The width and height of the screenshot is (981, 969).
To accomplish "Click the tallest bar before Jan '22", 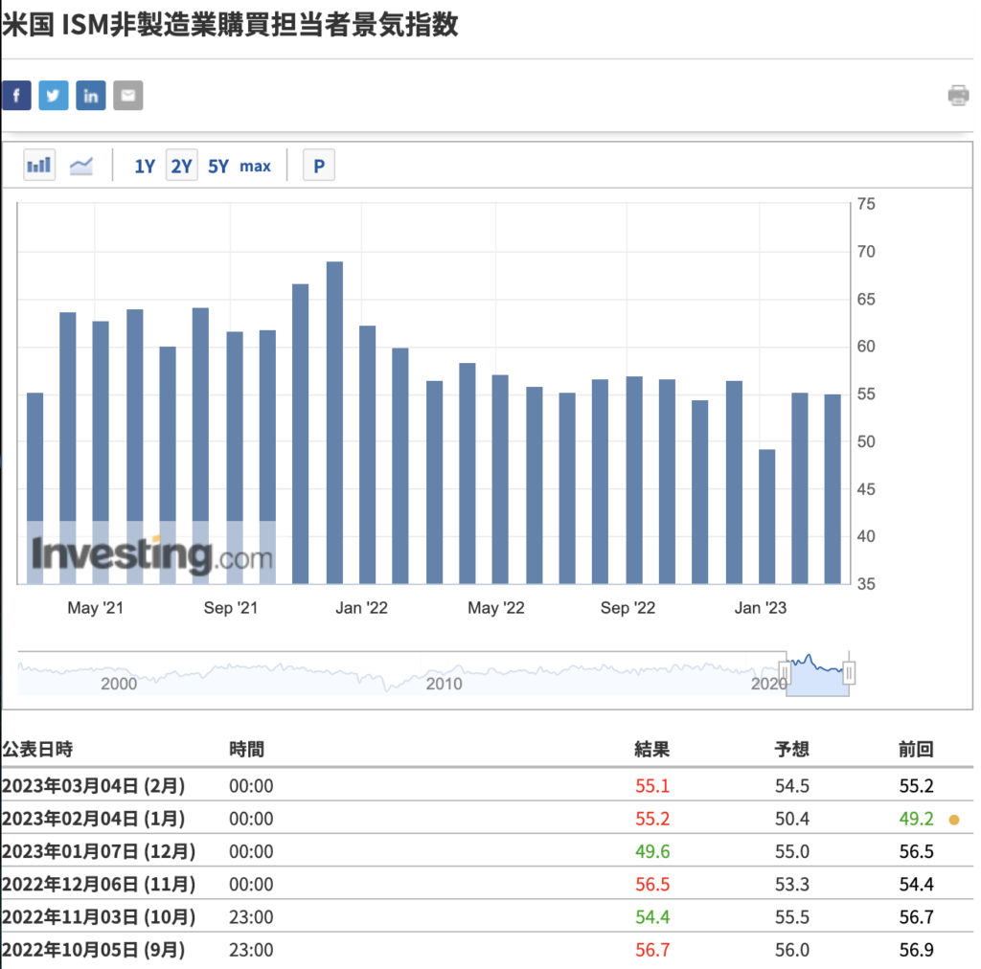I will click(x=334, y=422).
